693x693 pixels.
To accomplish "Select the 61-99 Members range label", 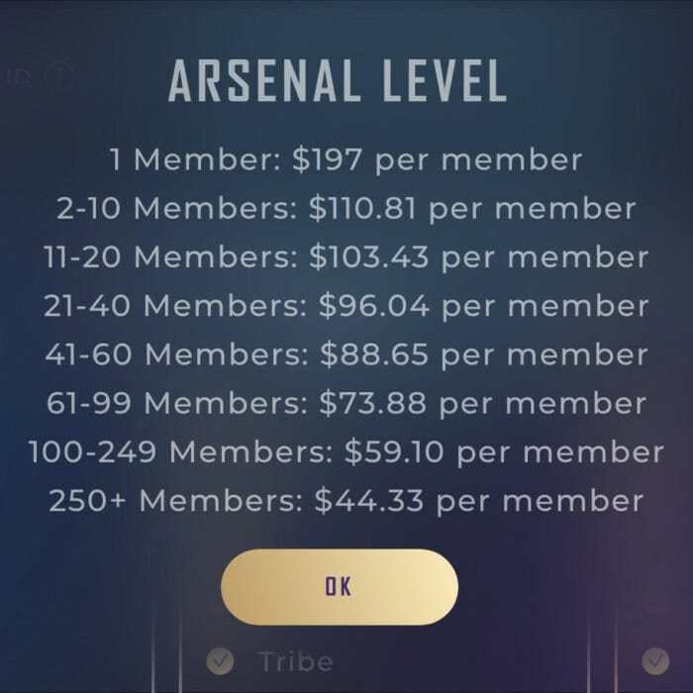I will pyautogui.click(x=177, y=403).
